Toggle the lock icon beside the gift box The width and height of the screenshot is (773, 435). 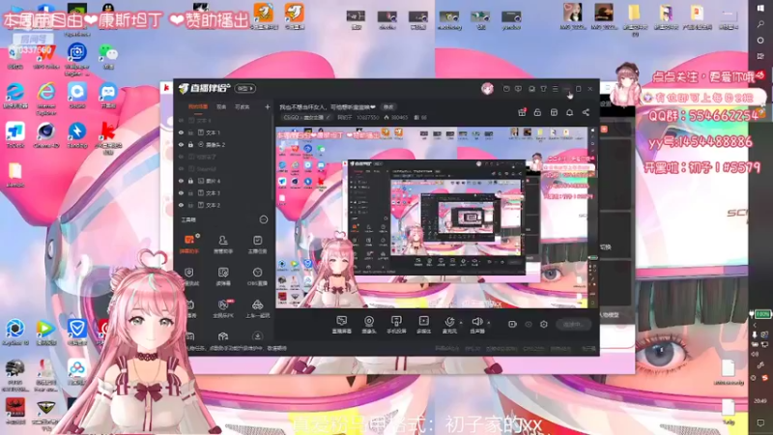click(x=537, y=112)
